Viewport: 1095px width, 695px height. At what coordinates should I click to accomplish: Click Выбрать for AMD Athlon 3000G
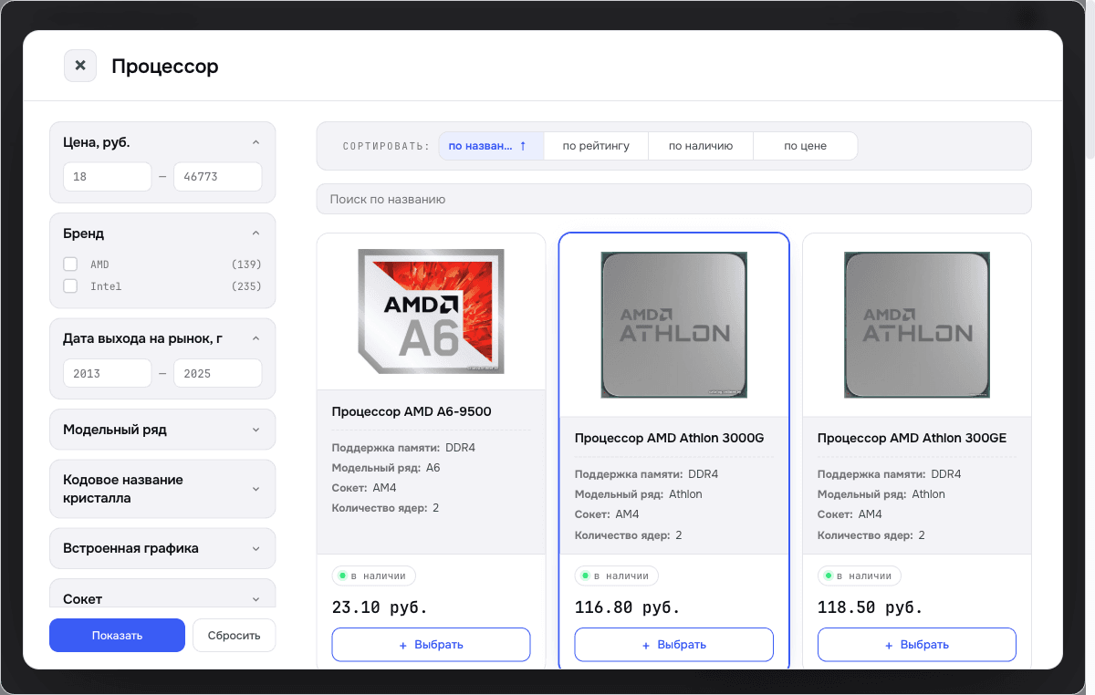click(673, 645)
